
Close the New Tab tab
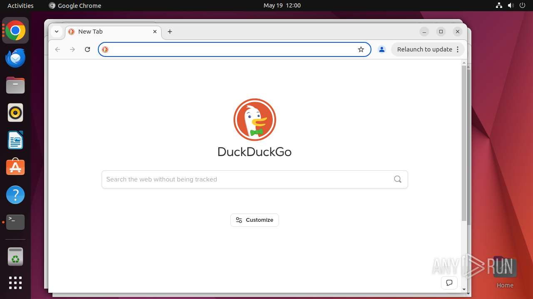155,32
